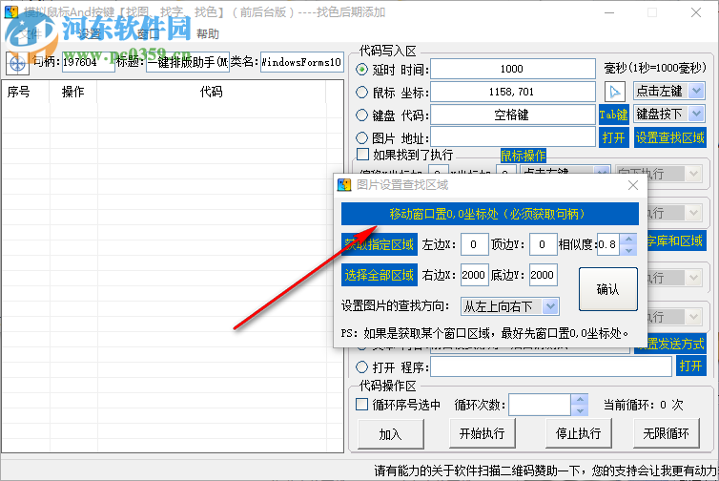Close the 图片设置查找区域 dialog
Screen dimensions: 719x481
(633, 185)
